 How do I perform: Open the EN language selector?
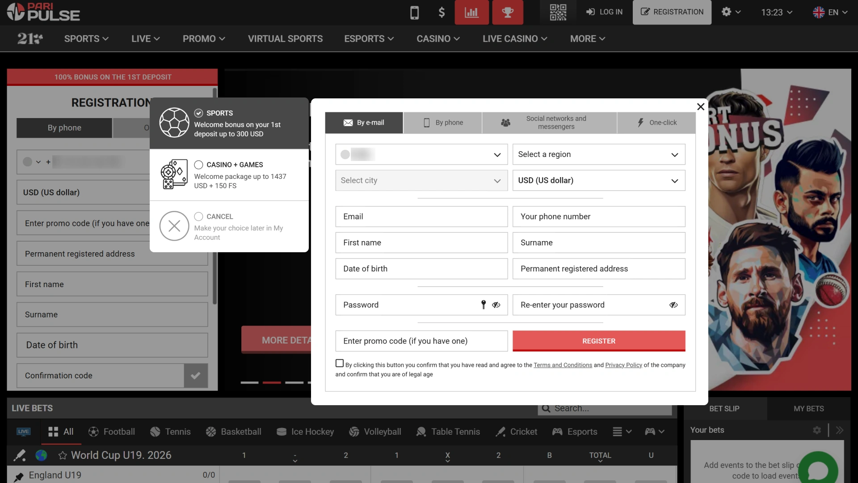click(x=830, y=12)
